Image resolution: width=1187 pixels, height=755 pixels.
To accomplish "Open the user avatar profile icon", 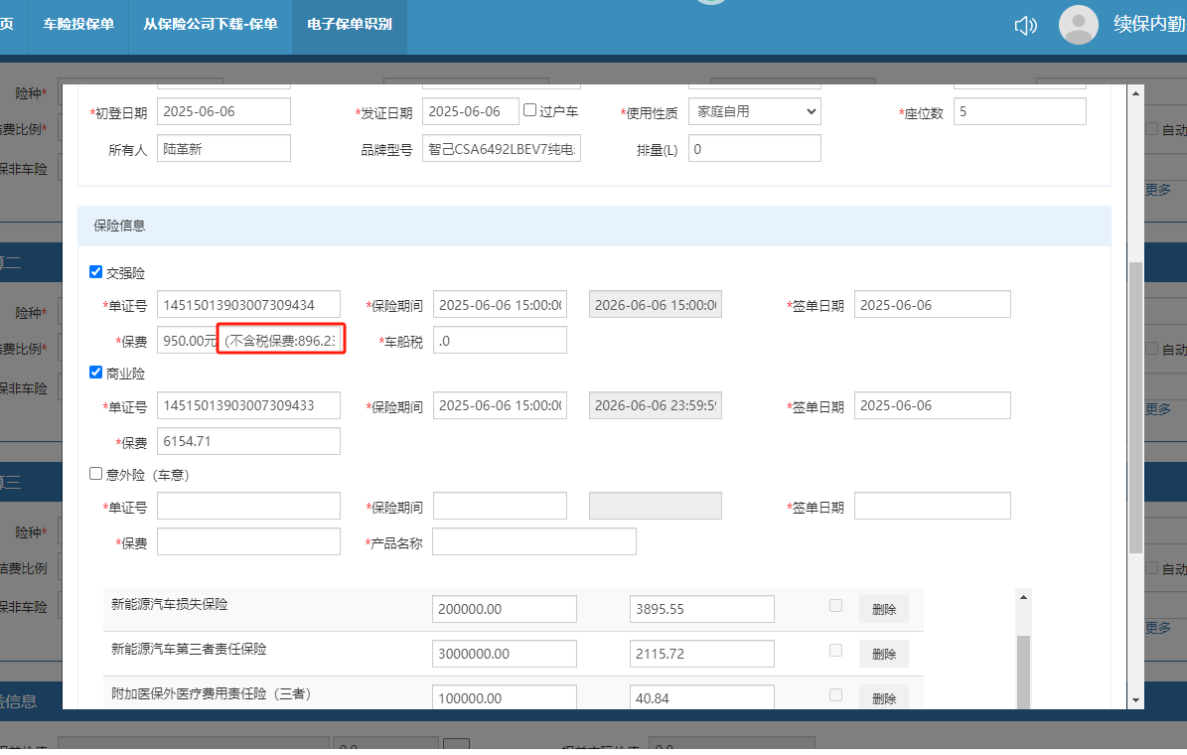I will coord(1079,25).
